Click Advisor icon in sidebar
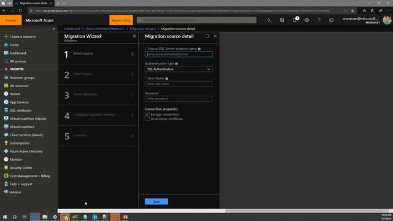The image size is (393, 221). (x=6, y=192)
